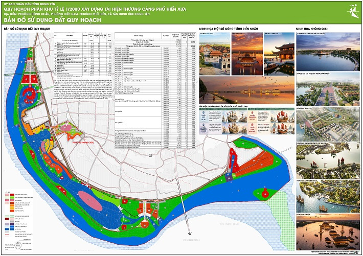This screenshot has width=363, height=256.
Task: Click the red circular monument on the green island
Action: (x=265, y=193)
